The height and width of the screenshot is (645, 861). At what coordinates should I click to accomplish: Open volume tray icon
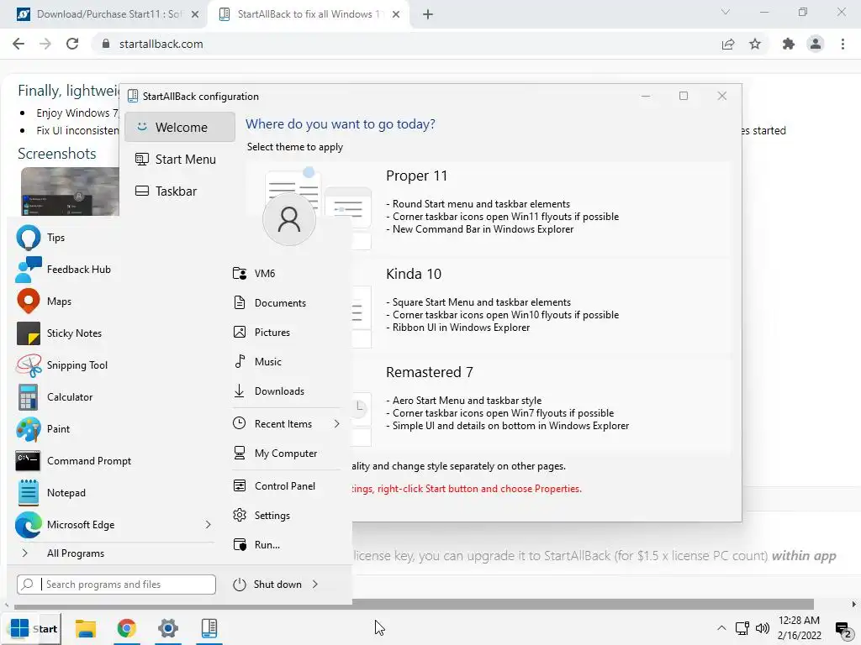762,628
